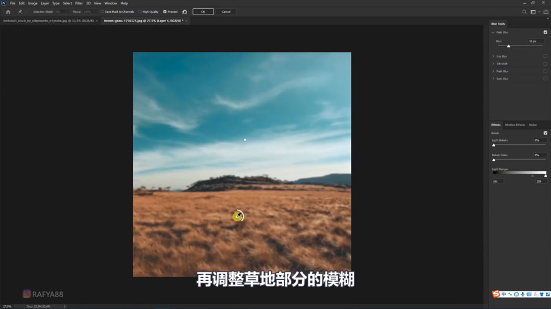Enable the Iris Blur checkbox
This screenshot has height=309, width=551.
(545, 56)
